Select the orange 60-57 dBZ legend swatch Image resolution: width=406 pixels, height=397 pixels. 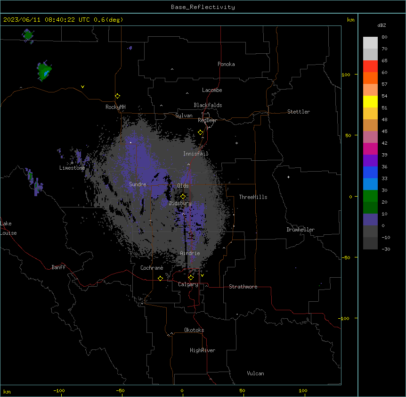370,78
